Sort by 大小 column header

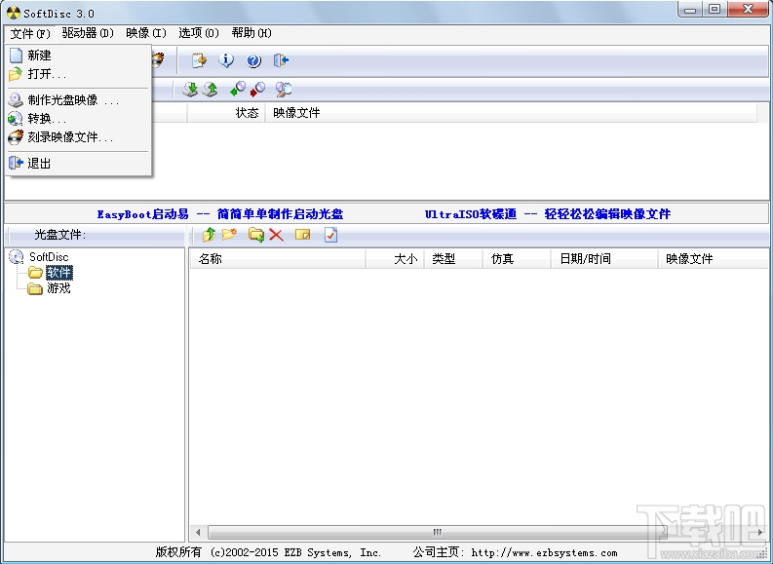395,258
